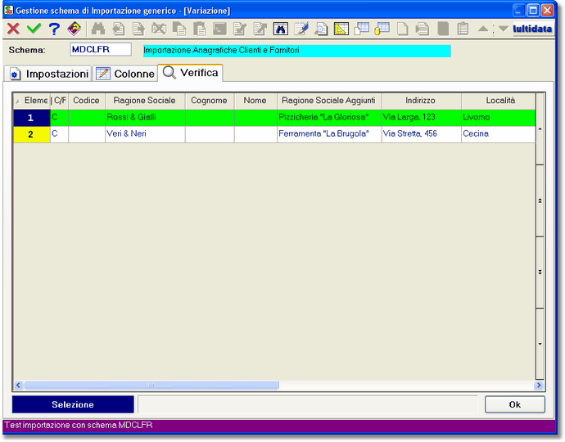Click the crossed-out record delete icon
This screenshot has width=565, height=442.
[159, 29]
